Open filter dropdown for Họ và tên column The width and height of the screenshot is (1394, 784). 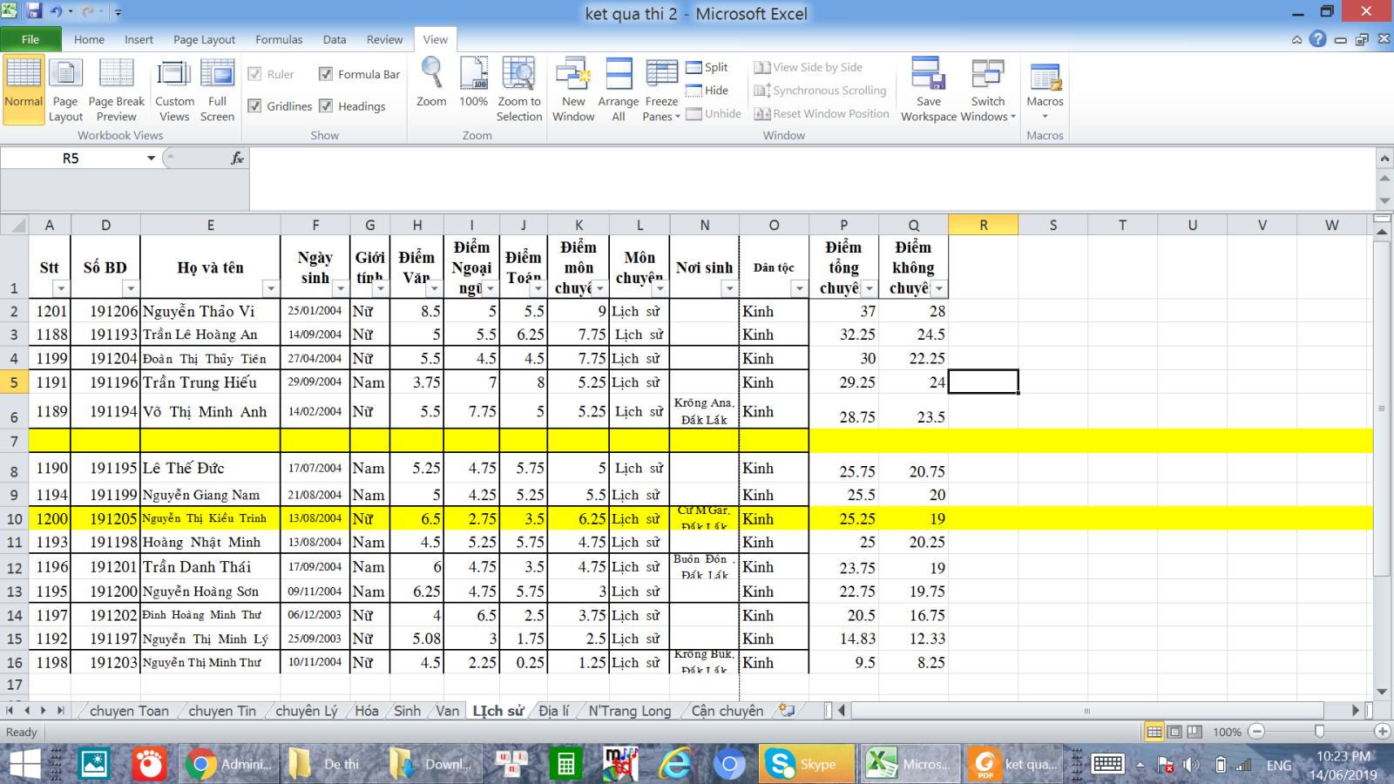(x=271, y=288)
